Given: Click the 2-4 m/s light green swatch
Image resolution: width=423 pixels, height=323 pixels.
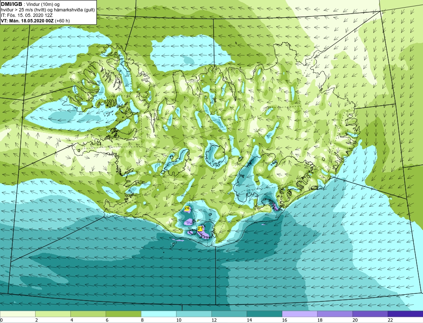Looking at the screenshot, I should pos(53,314).
